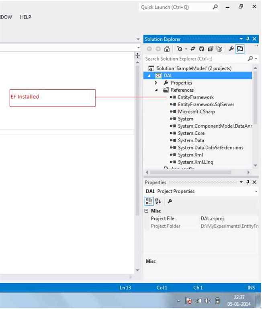Select Solution 'SampleModel' node
The width and height of the screenshot is (262, 309).
pyautogui.click(x=194, y=68)
